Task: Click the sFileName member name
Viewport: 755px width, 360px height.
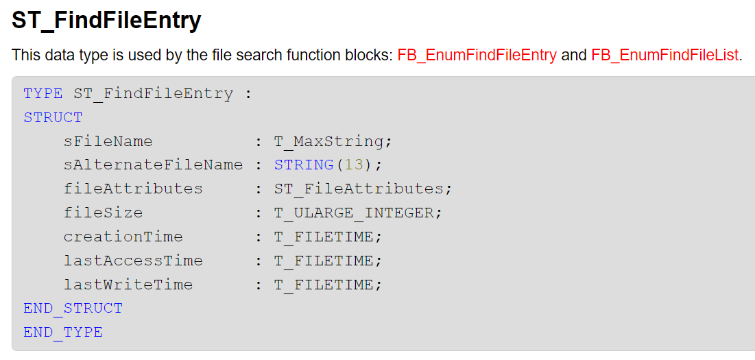Action: pos(108,141)
